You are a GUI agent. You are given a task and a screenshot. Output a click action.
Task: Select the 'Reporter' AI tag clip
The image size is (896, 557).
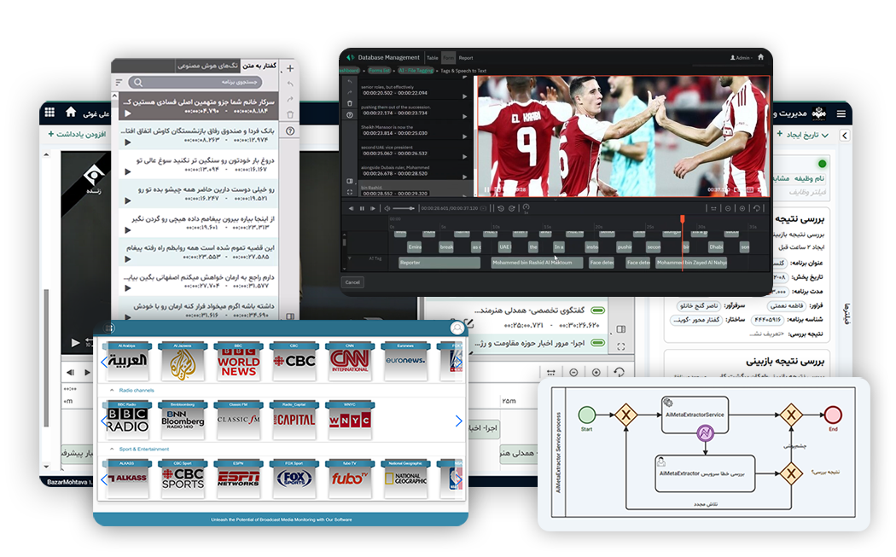point(439,263)
